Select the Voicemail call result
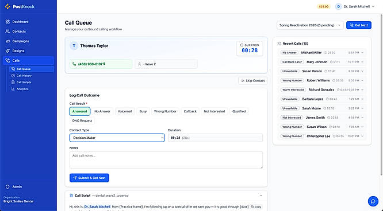 (125, 111)
